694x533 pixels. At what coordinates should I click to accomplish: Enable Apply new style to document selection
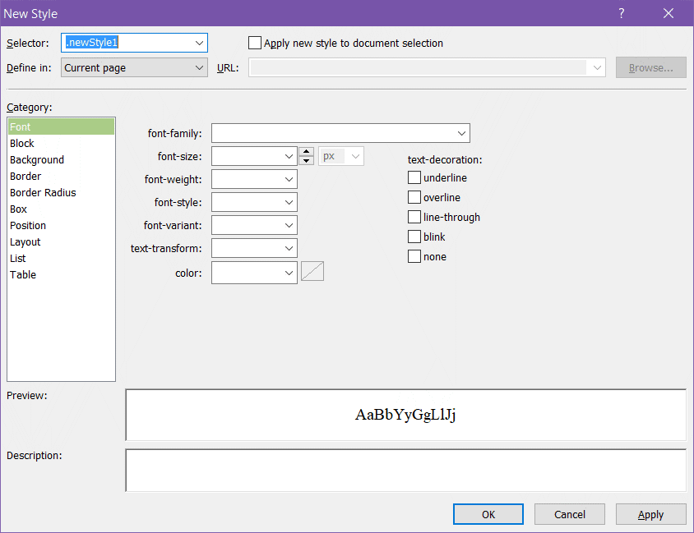255,44
